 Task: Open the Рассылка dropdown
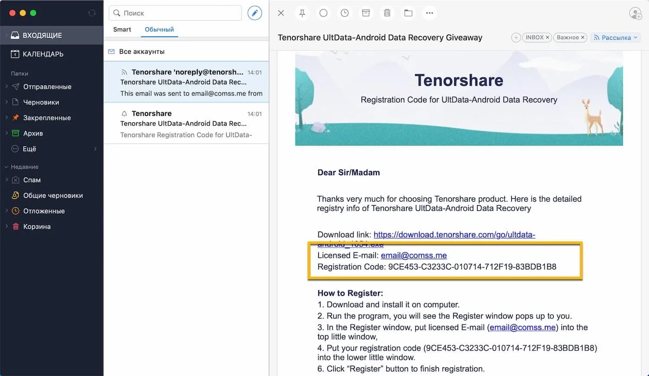point(616,38)
